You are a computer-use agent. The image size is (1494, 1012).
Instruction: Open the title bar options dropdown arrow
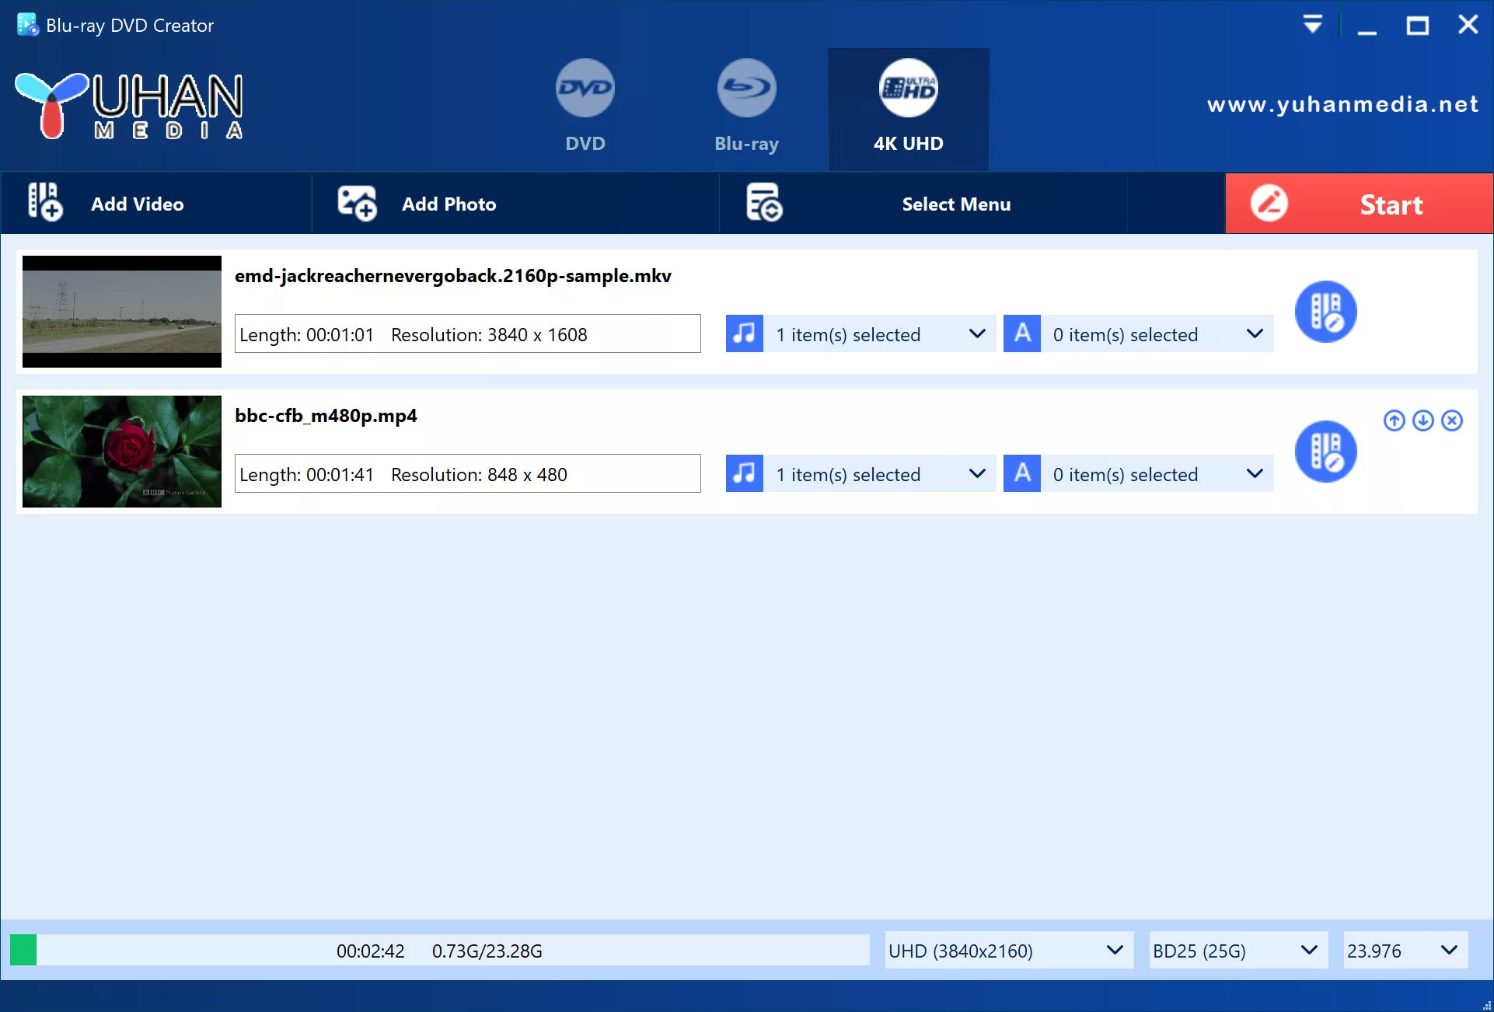pyautogui.click(x=1313, y=25)
